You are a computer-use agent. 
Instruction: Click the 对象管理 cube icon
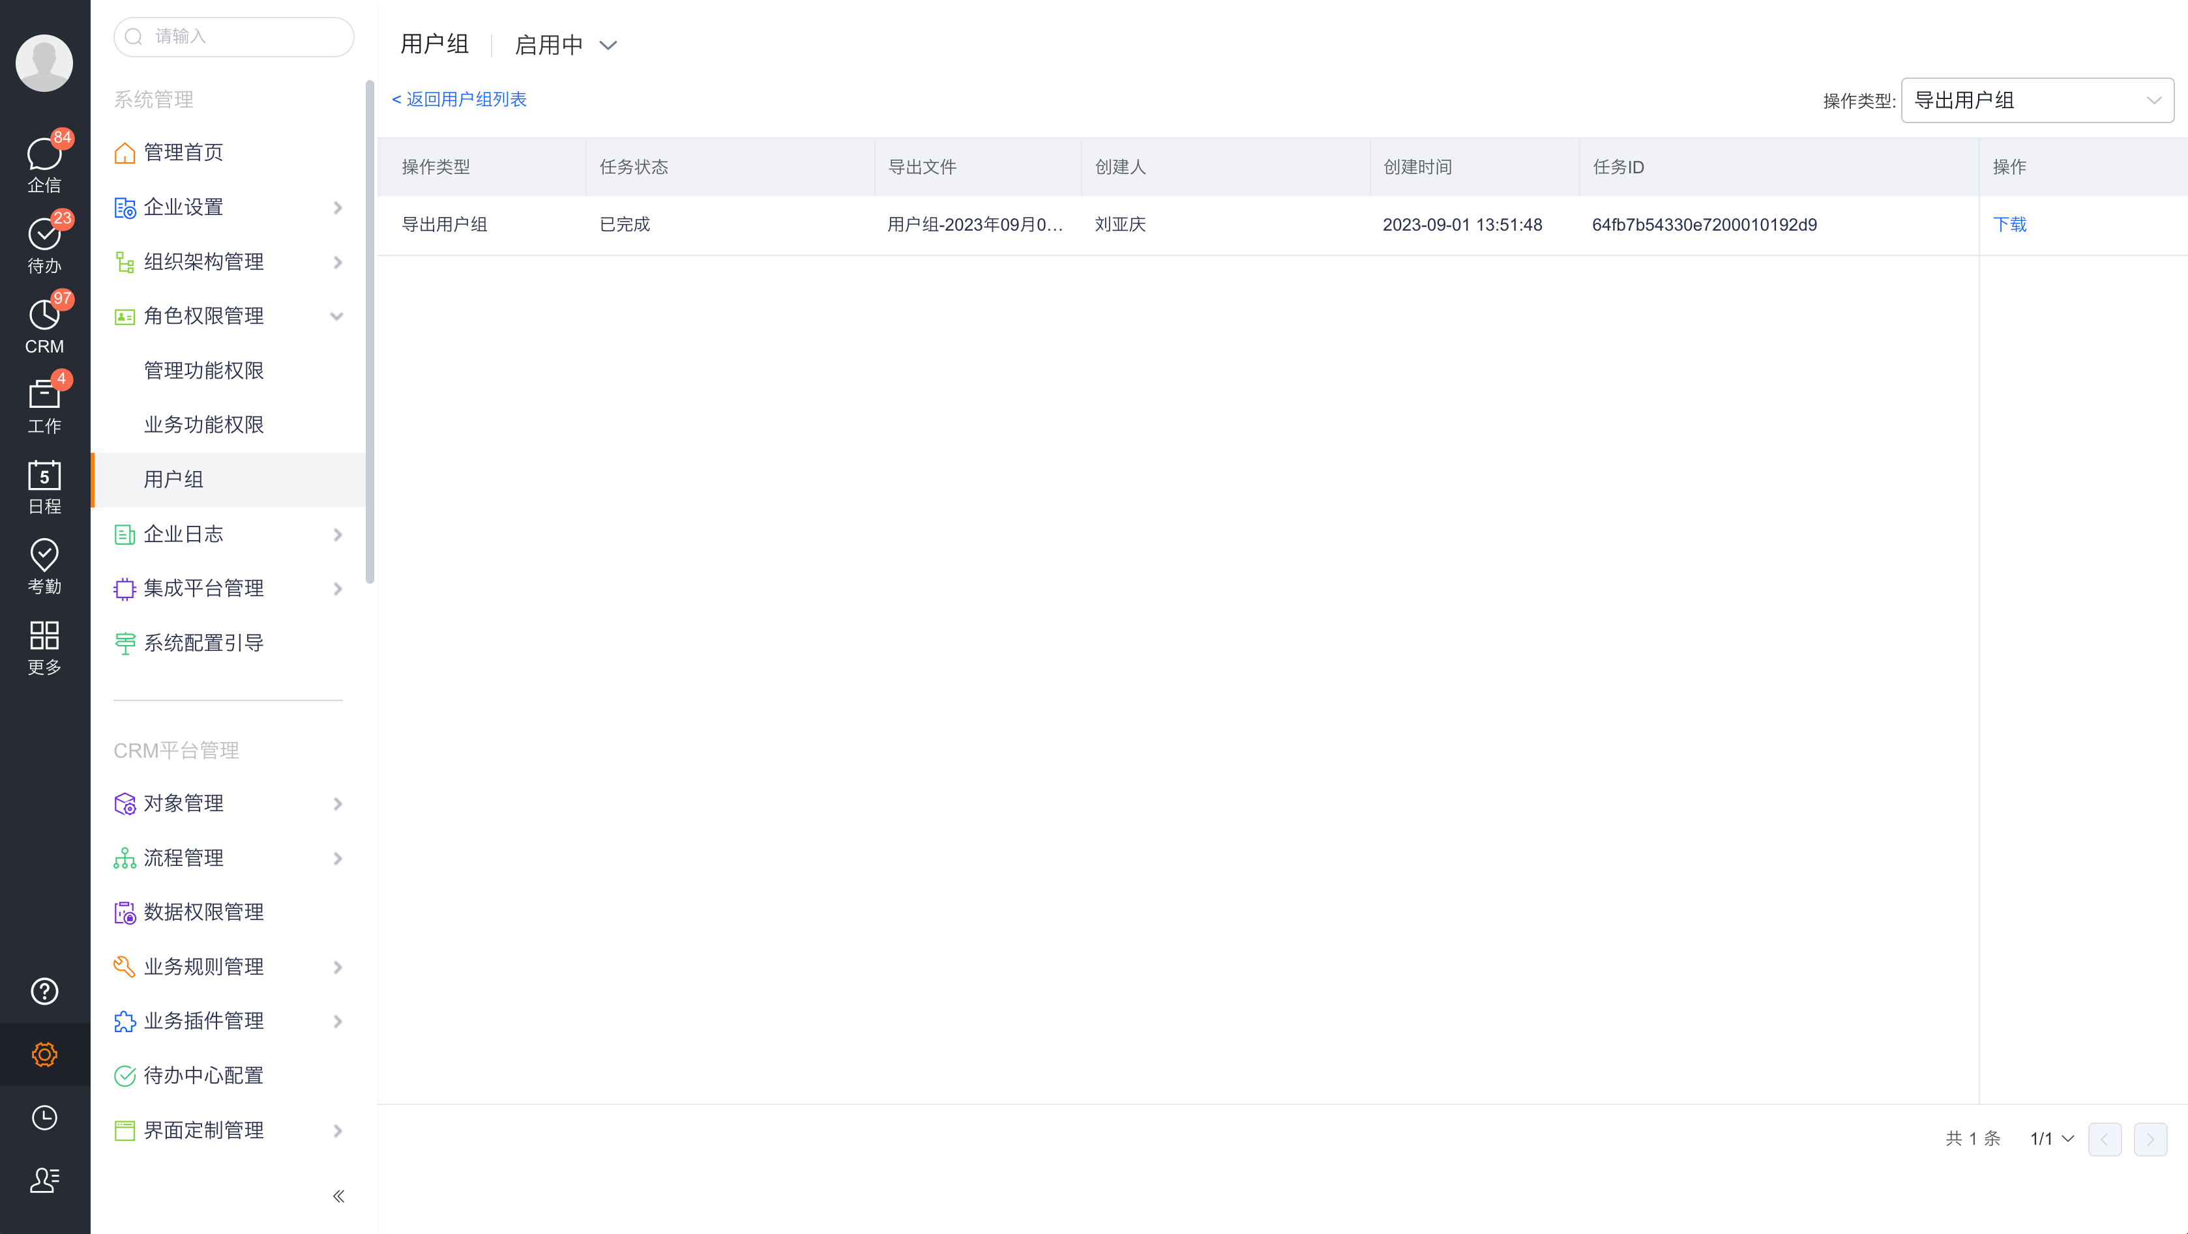click(x=125, y=804)
